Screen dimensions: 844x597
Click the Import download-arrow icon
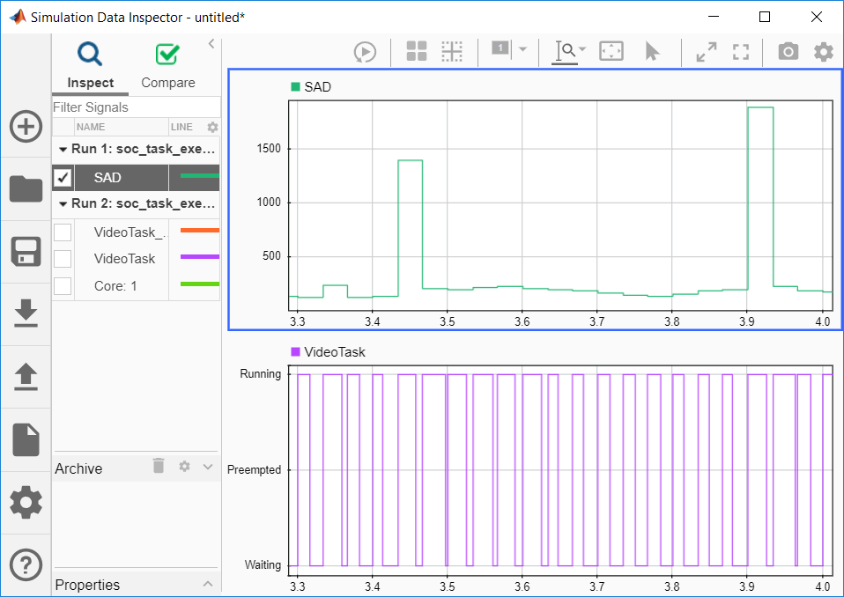pyautogui.click(x=26, y=313)
